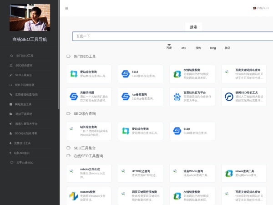Image resolution: width=273 pixels, height=205 pixels.
Task: Open the 网页关键词密度检测 card
Action: (x=141, y=196)
